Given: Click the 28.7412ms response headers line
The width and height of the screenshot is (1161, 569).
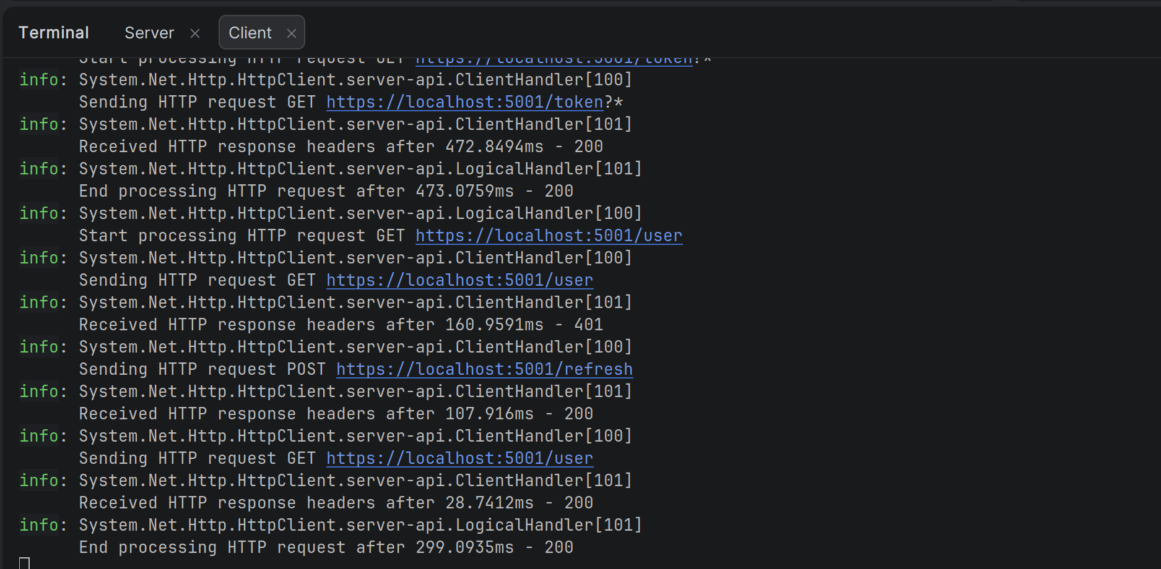Looking at the screenshot, I should click(x=336, y=503).
